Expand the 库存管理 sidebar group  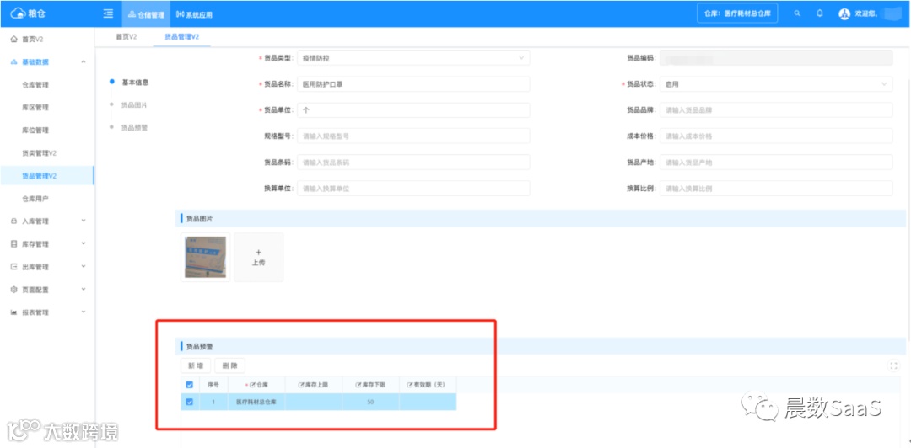point(84,243)
